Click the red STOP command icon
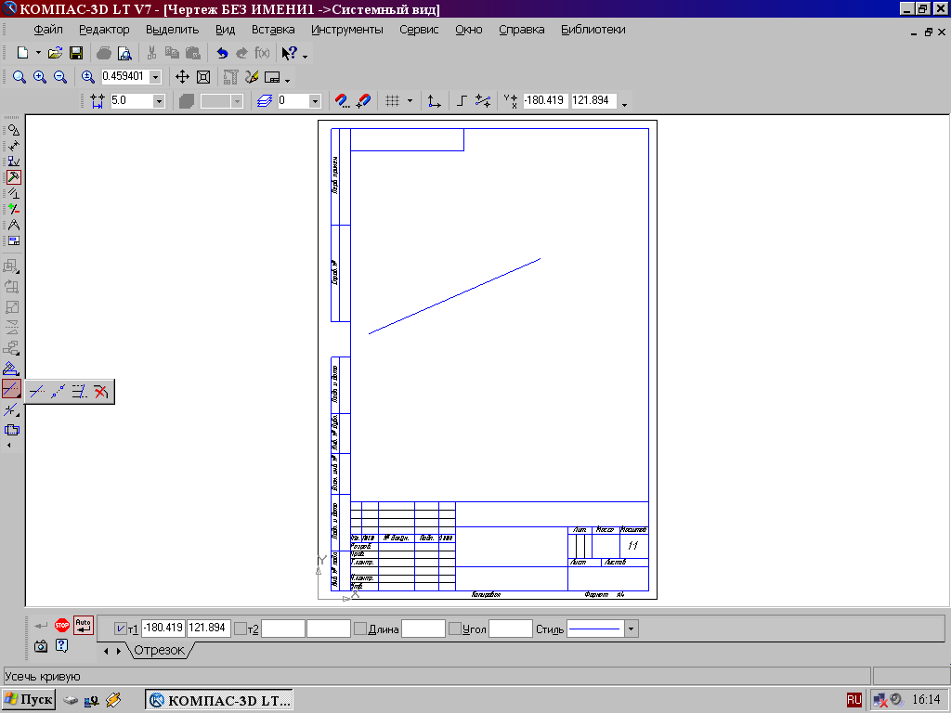This screenshot has width=951, height=713. pyautogui.click(x=62, y=625)
